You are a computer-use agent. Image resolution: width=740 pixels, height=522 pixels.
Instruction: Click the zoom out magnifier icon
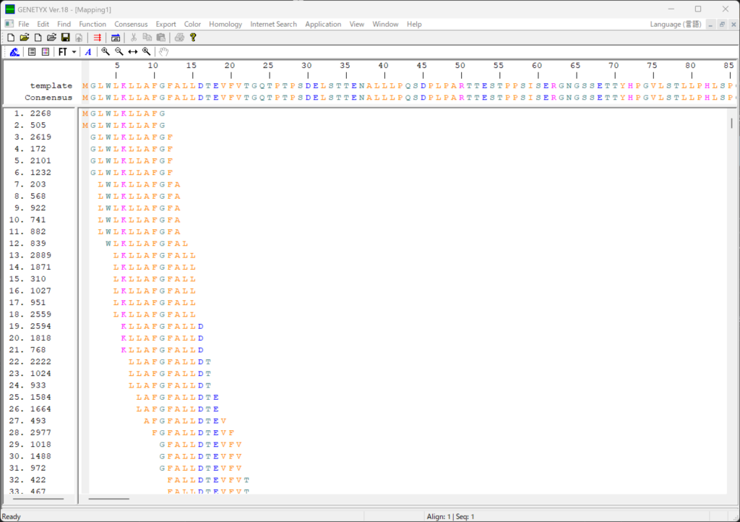(119, 52)
